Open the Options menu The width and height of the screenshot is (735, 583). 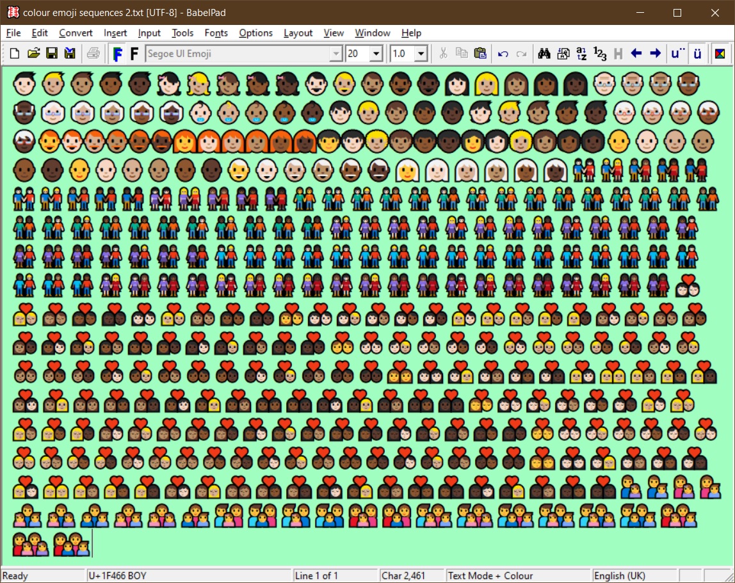pyautogui.click(x=255, y=33)
